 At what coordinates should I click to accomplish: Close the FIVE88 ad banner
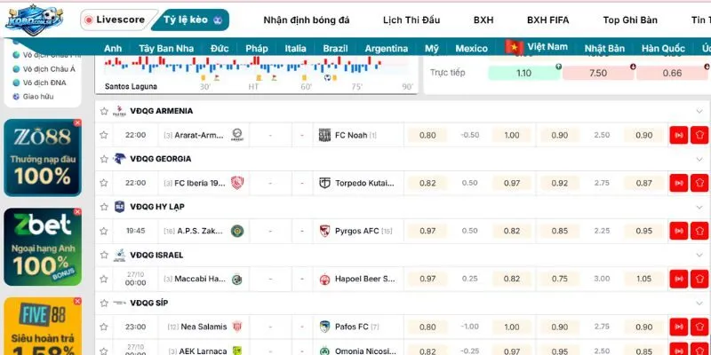pyautogui.click(x=77, y=301)
